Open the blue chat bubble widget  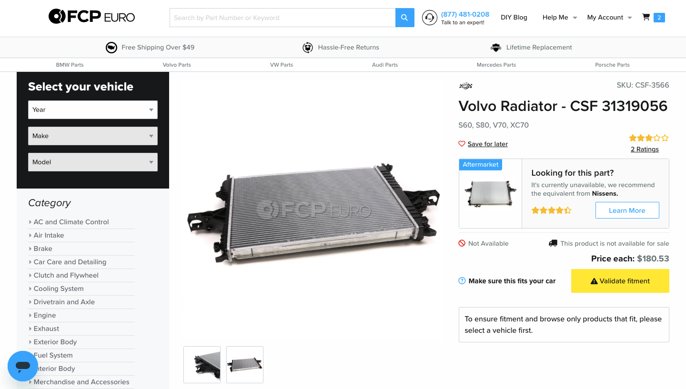click(x=23, y=366)
